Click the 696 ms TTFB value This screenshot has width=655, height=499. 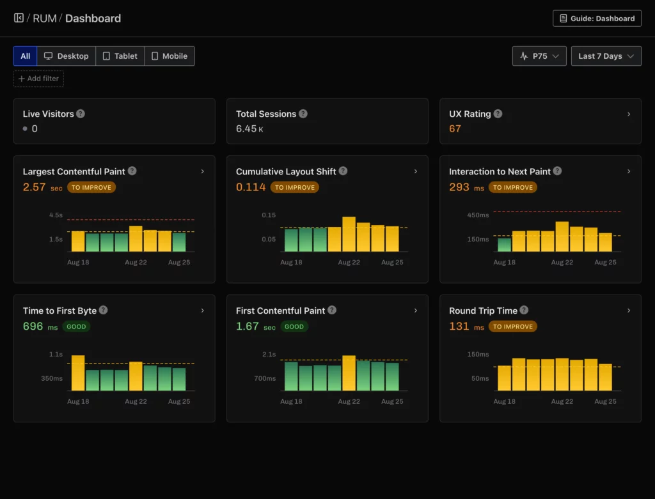pyautogui.click(x=40, y=326)
